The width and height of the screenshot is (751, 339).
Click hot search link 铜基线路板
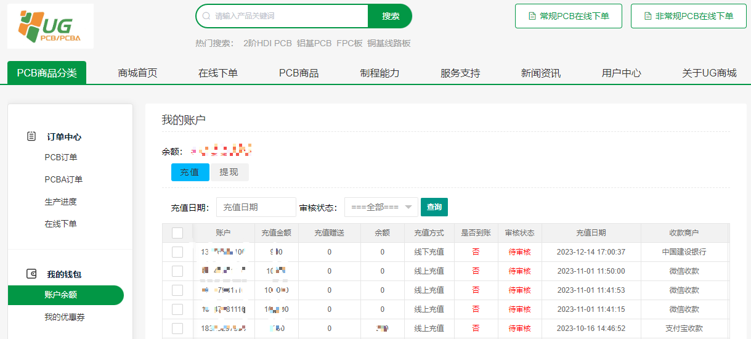point(389,43)
